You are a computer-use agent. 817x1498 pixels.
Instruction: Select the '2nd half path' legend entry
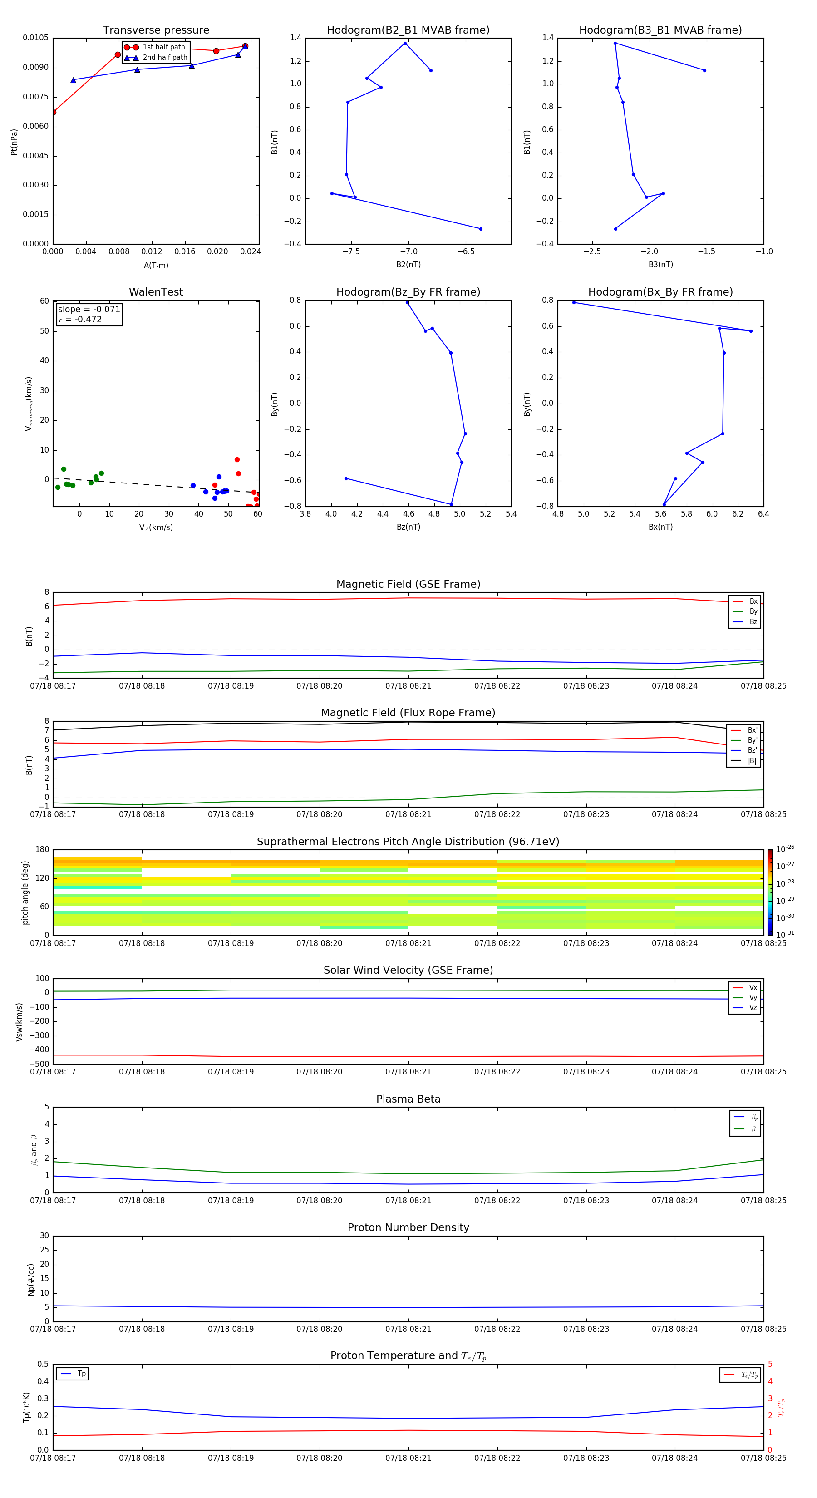(x=155, y=58)
